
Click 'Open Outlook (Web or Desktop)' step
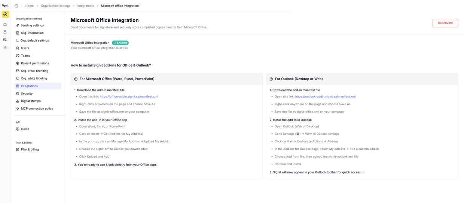(x=297, y=127)
